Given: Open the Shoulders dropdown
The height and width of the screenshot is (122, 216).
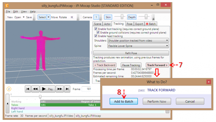Looking at the screenshot, I should pyautogui.click(x=138, y=40).
